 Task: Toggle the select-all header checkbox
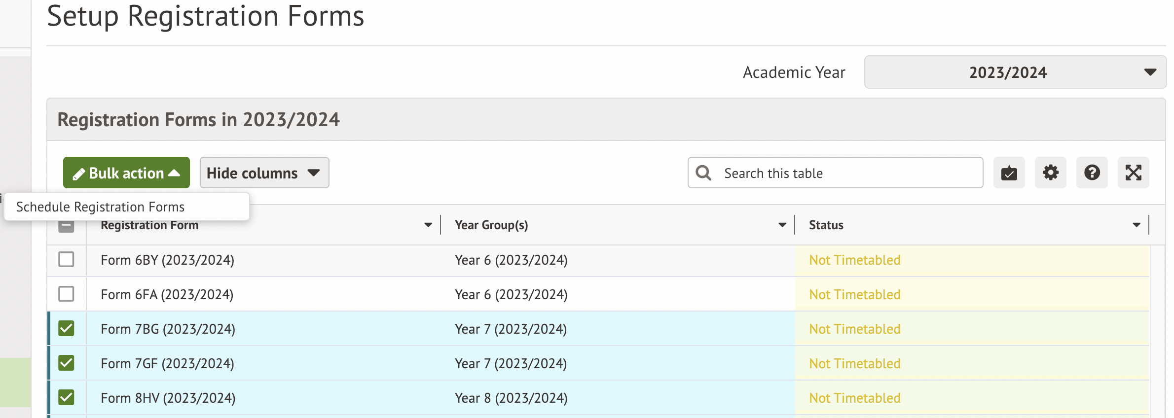pyautogui.click(x=66, y=226)
